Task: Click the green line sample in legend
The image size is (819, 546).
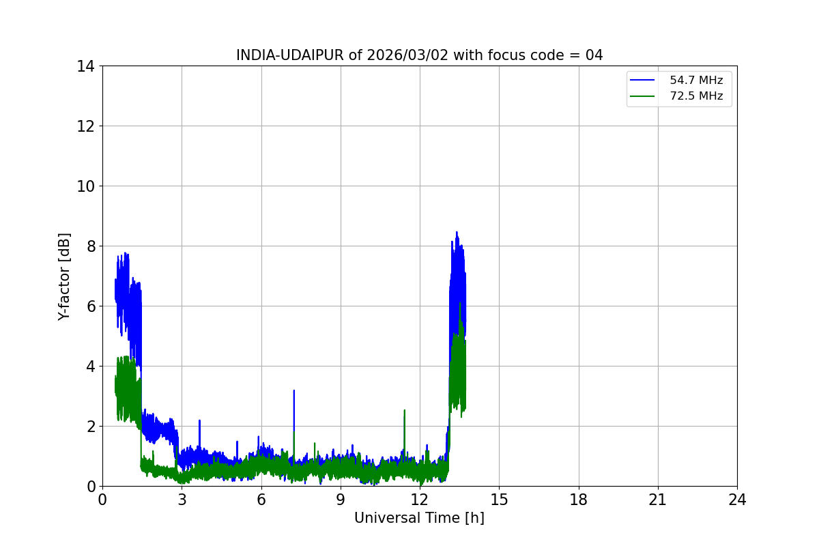Action: click(x=642, y=96)
